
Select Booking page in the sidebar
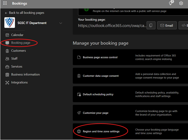21,43
